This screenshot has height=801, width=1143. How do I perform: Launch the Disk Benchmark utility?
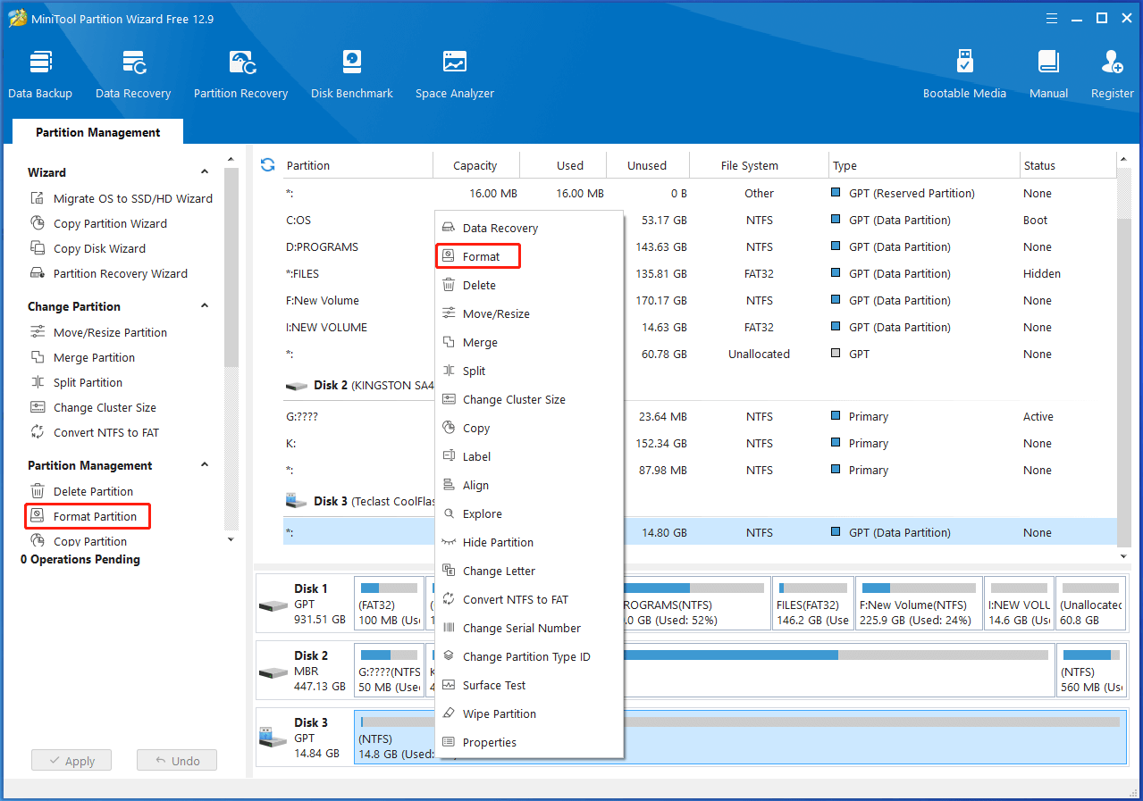pyautogui.click(x=351, y=71)
